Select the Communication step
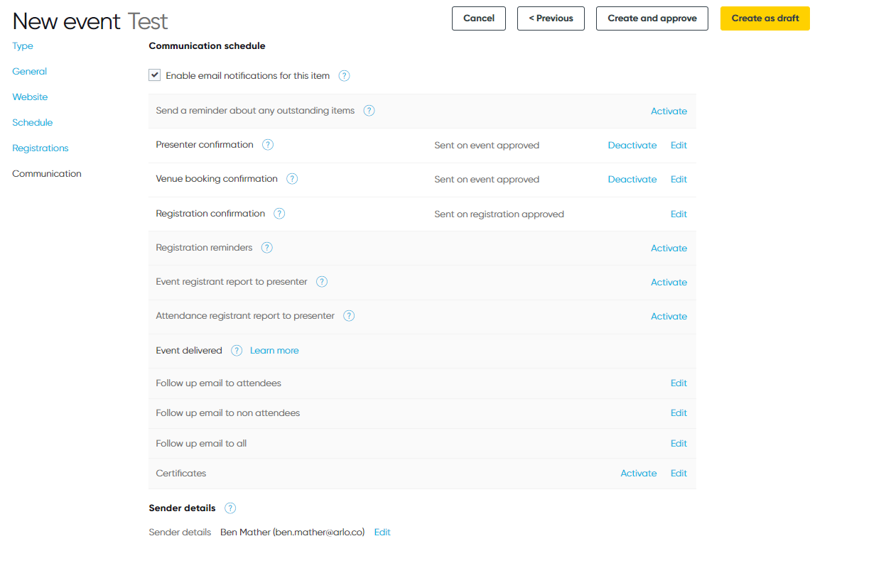Image resolution: width=886 pixels, height=563 pixels. (x=47, y=174)
